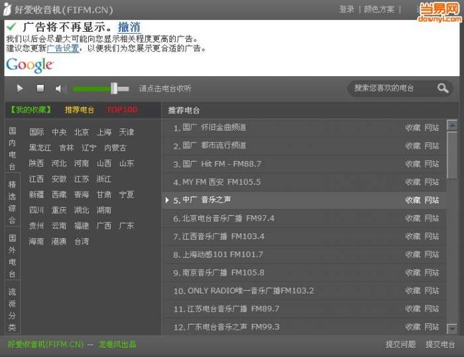This screenshot has height=357, width=464.
Task: Click the scrollbar up arrow in station list
Action: pyautogui.click(x=452, y=125)
